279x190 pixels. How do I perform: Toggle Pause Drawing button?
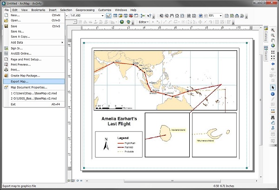coord(81,181)
